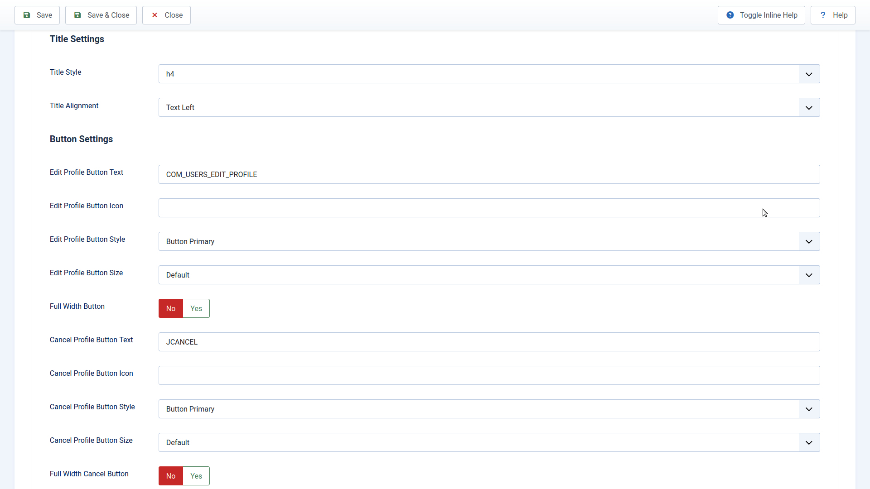Open the Title Style dropdown
Viewport: 870px width, 489px height.
489,74
